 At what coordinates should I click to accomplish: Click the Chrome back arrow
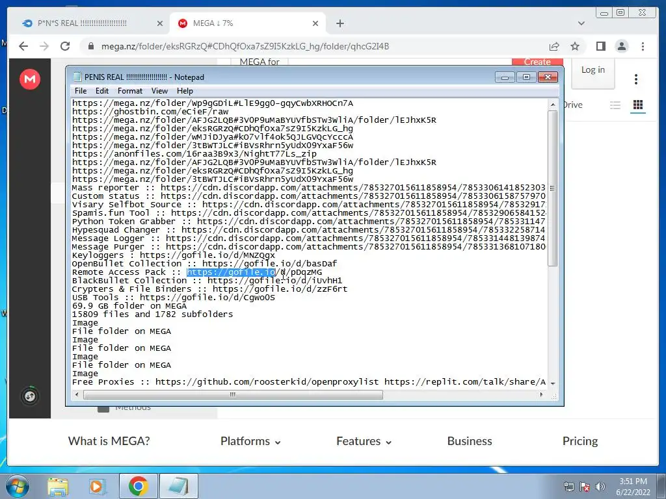tap(23, 46)
